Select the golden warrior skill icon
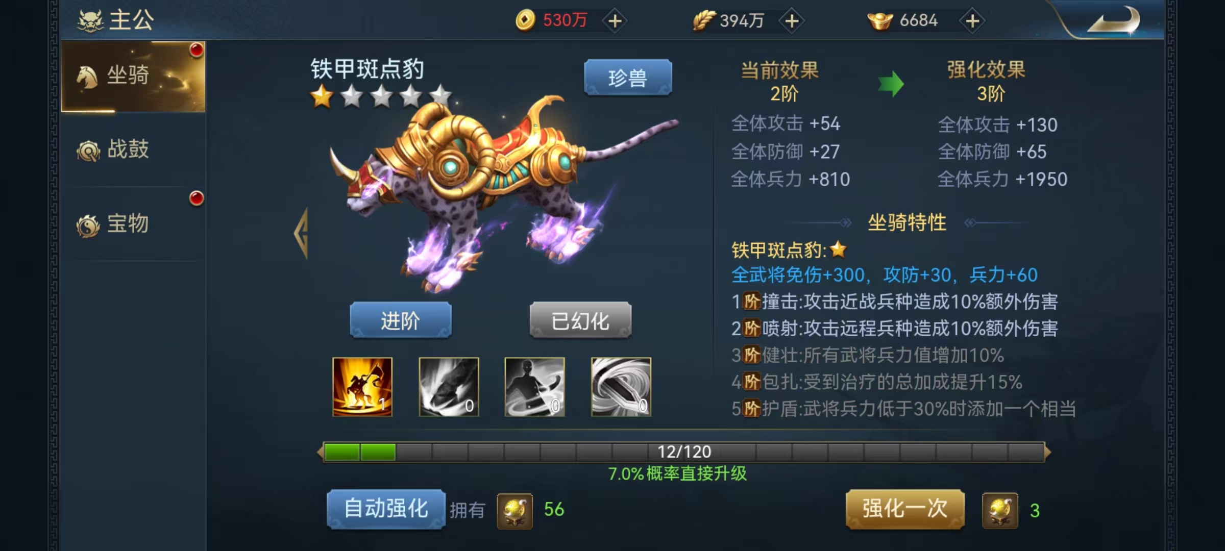 [x=362, y=387]
